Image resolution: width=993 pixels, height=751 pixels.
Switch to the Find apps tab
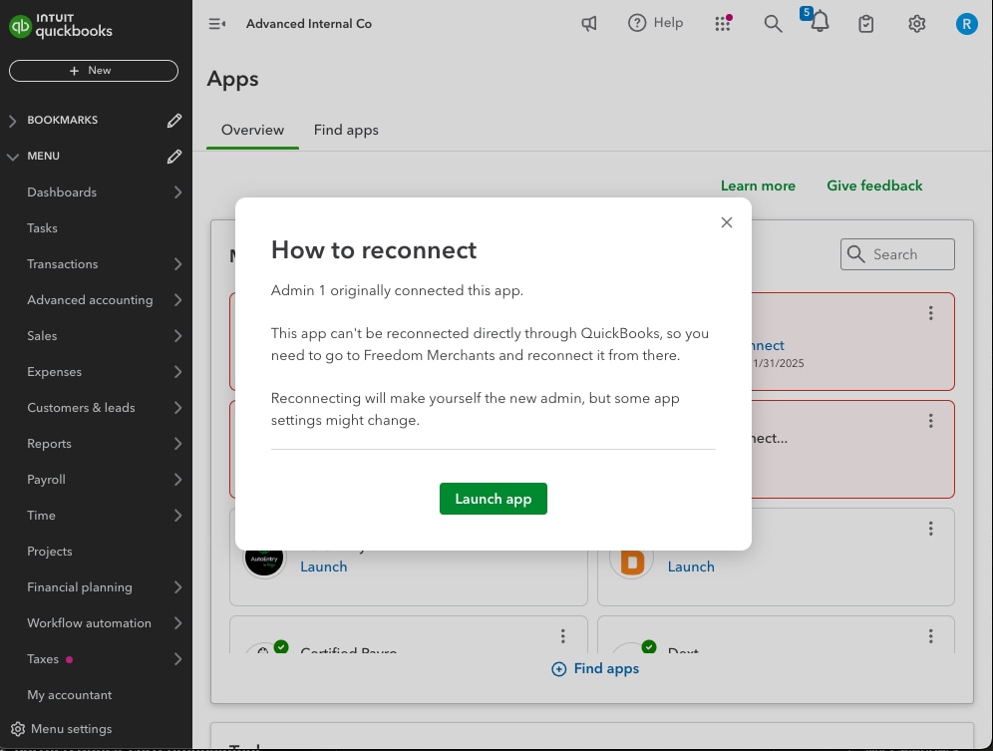(x=346, y=130)
